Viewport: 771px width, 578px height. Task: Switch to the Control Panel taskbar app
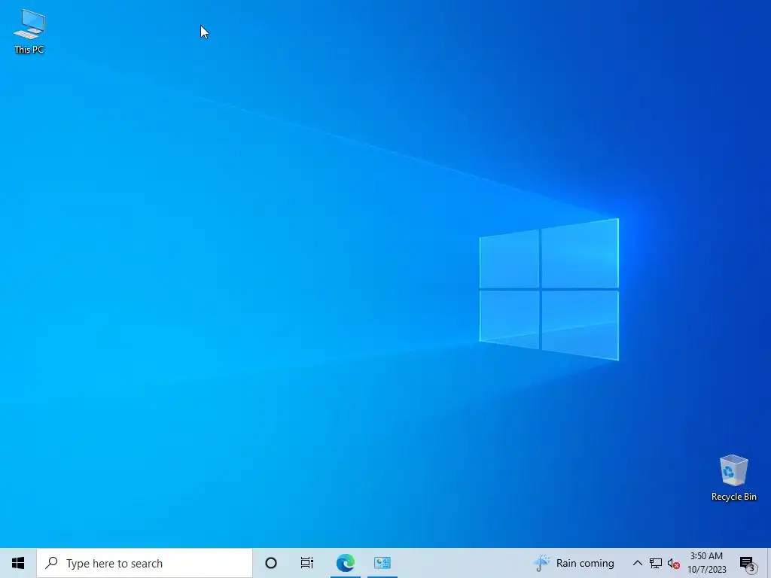[382, 563]
